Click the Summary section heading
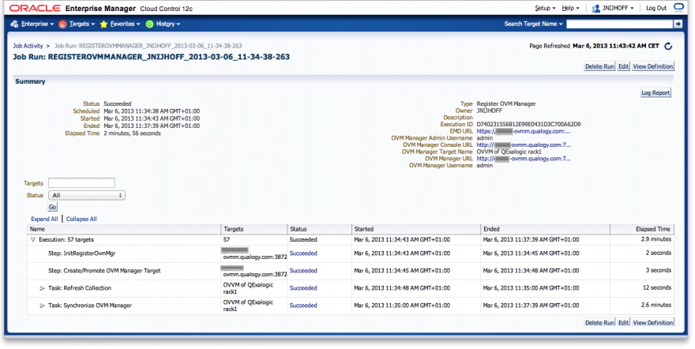The width and height of the screenshot is (695, 349). click(30, 81)
